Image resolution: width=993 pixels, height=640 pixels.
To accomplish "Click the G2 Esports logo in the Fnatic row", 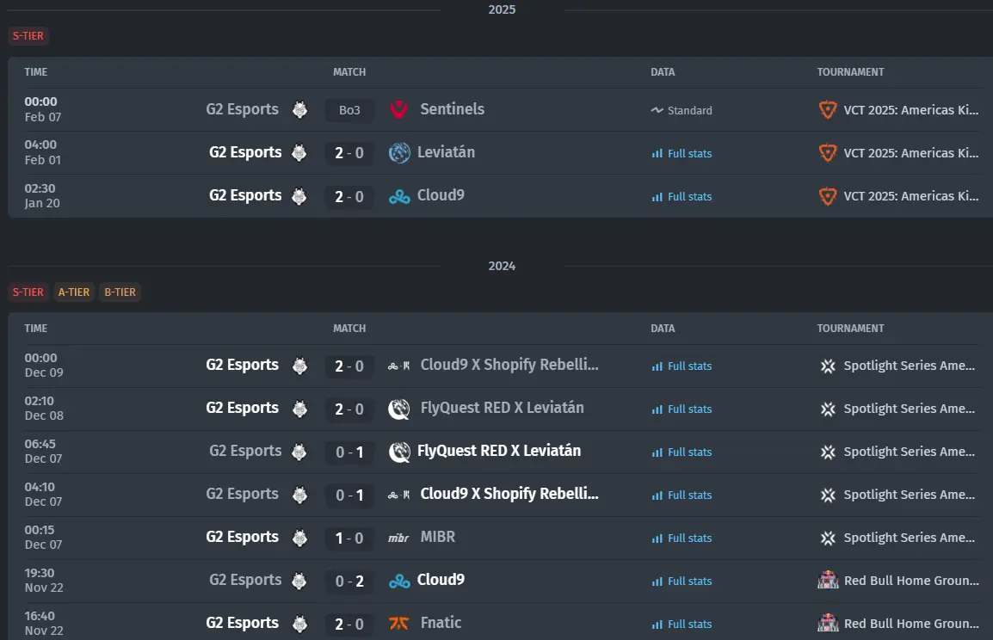I will (299, 624).
